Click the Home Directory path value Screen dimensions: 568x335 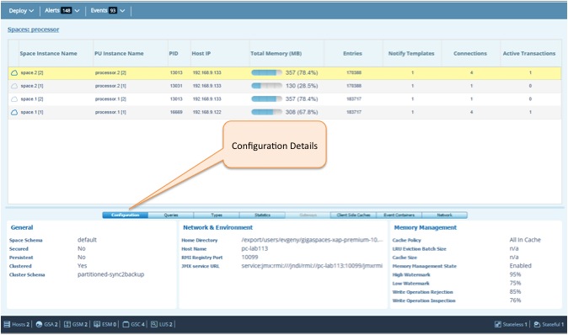tap(313, 240)
